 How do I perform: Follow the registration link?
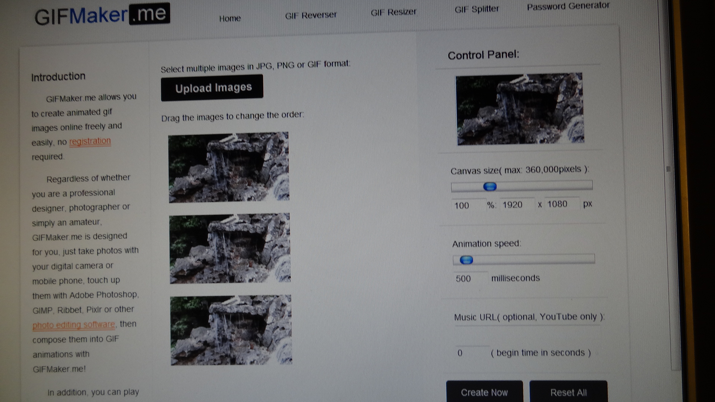90,141
